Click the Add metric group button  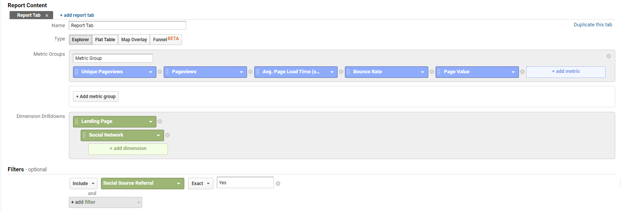[96, 97]
